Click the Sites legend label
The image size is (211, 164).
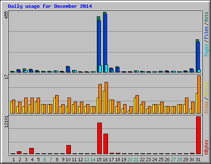[x=206, y=107]
